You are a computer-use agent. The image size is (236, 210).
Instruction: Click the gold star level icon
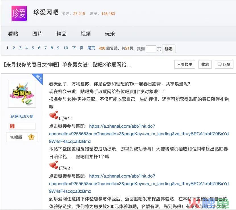click(31, 137)
